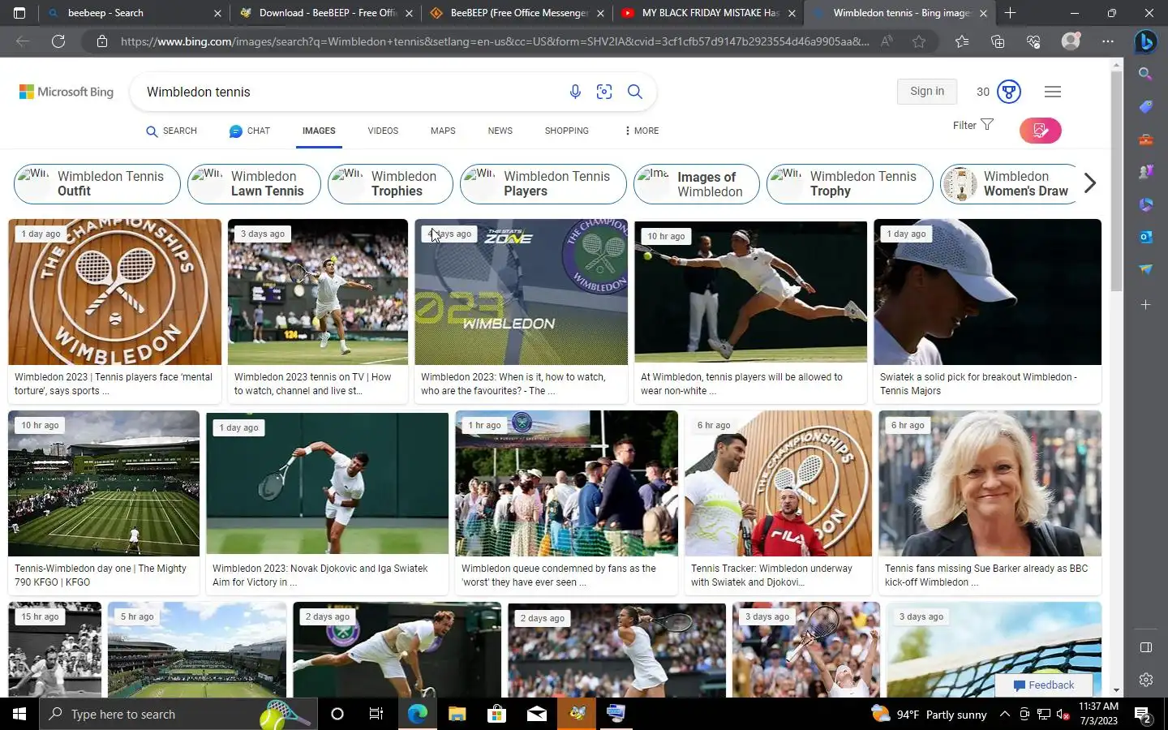The height and width of the screenshot is (730, 1168).
Task: Switch to the SHOPPING tab
Action: (x=567, y=131)
